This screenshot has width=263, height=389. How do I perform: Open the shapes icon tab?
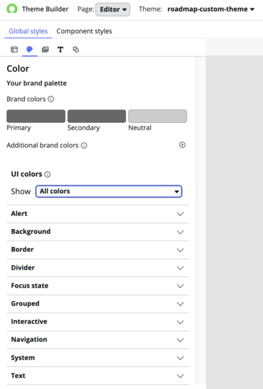click(x=76, y=50)
